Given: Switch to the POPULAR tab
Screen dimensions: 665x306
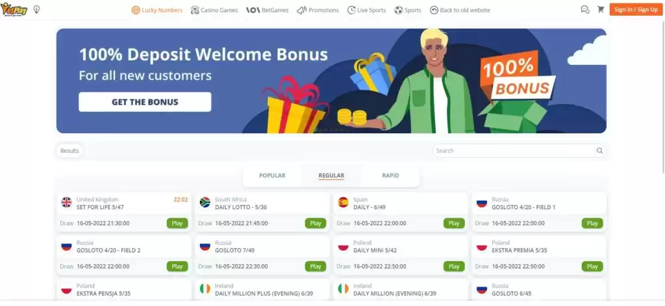Looking at the screenshot, I should point(272,175).
